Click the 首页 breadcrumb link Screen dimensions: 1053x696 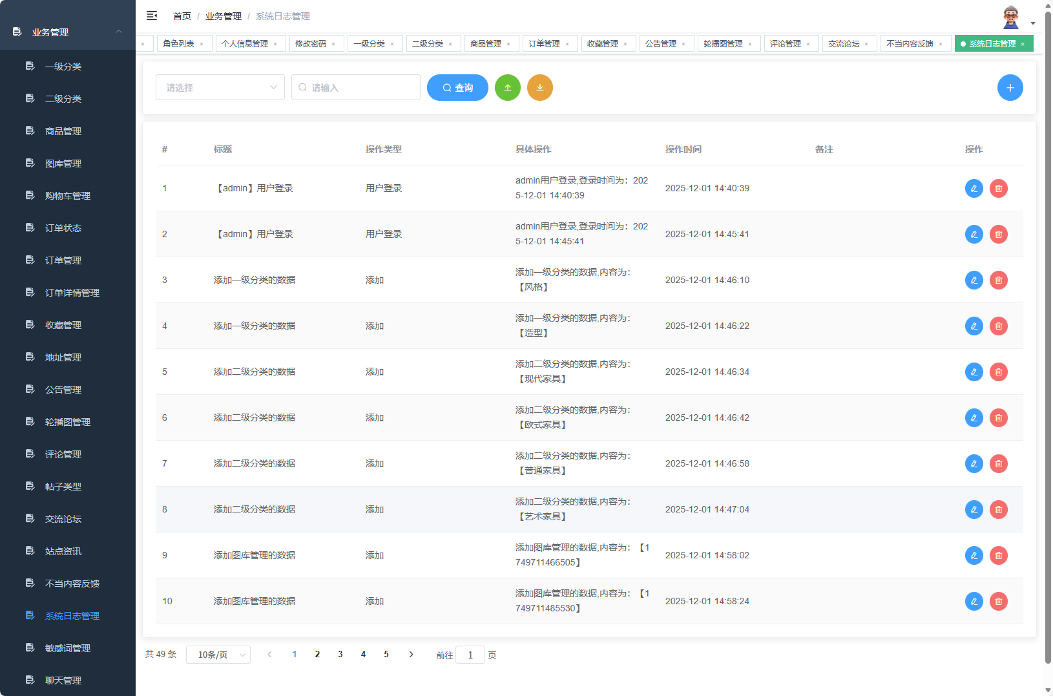182,16
